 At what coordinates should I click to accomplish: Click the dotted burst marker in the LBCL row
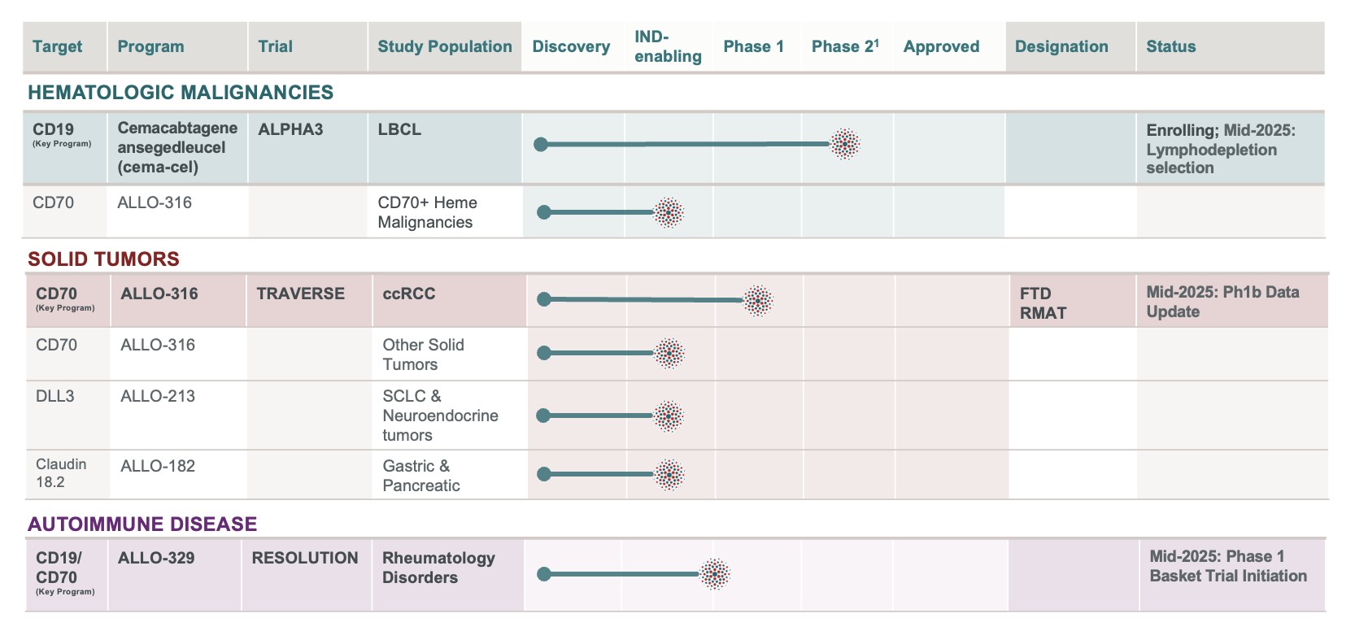tap(845, 144)
